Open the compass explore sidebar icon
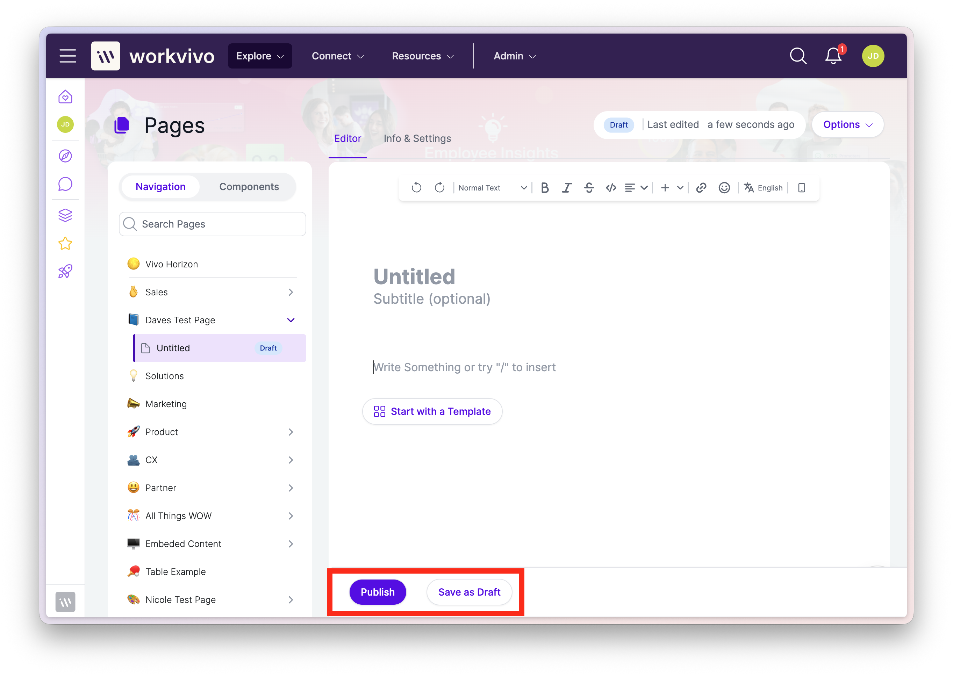This screenshot has width=953, height=676. (65, 156)
